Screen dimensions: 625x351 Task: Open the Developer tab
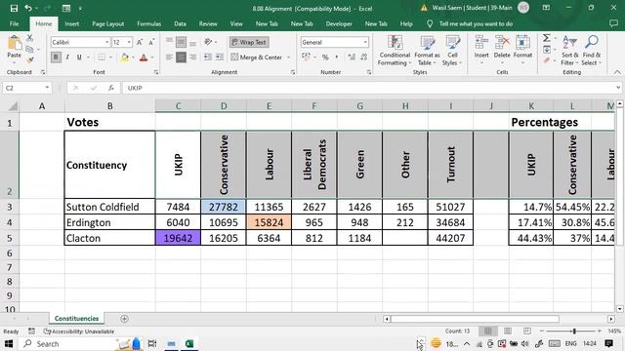point(339,23)
